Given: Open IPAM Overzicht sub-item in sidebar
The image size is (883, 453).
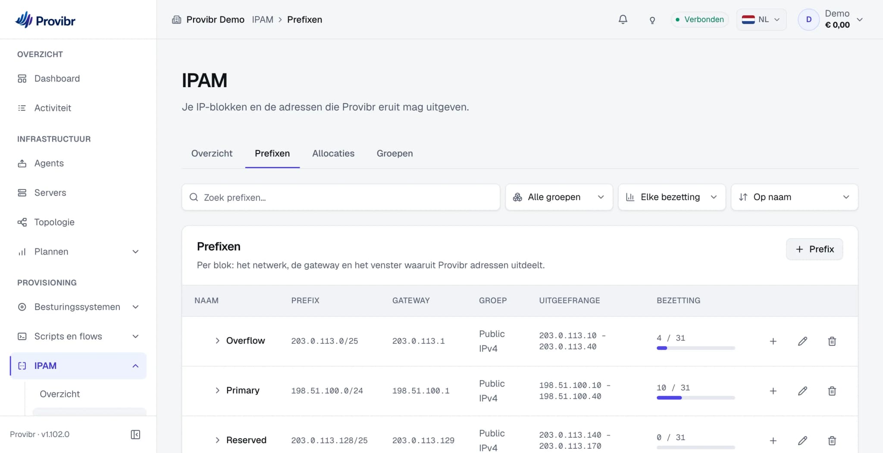Looking at the screenshot, I should [90, 394].
